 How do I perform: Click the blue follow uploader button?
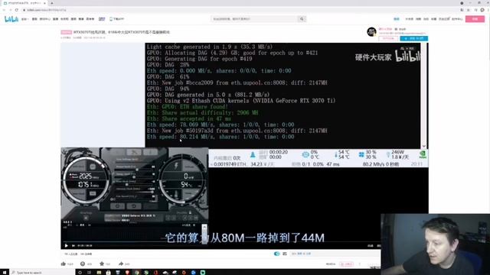[x=413, y=38]
